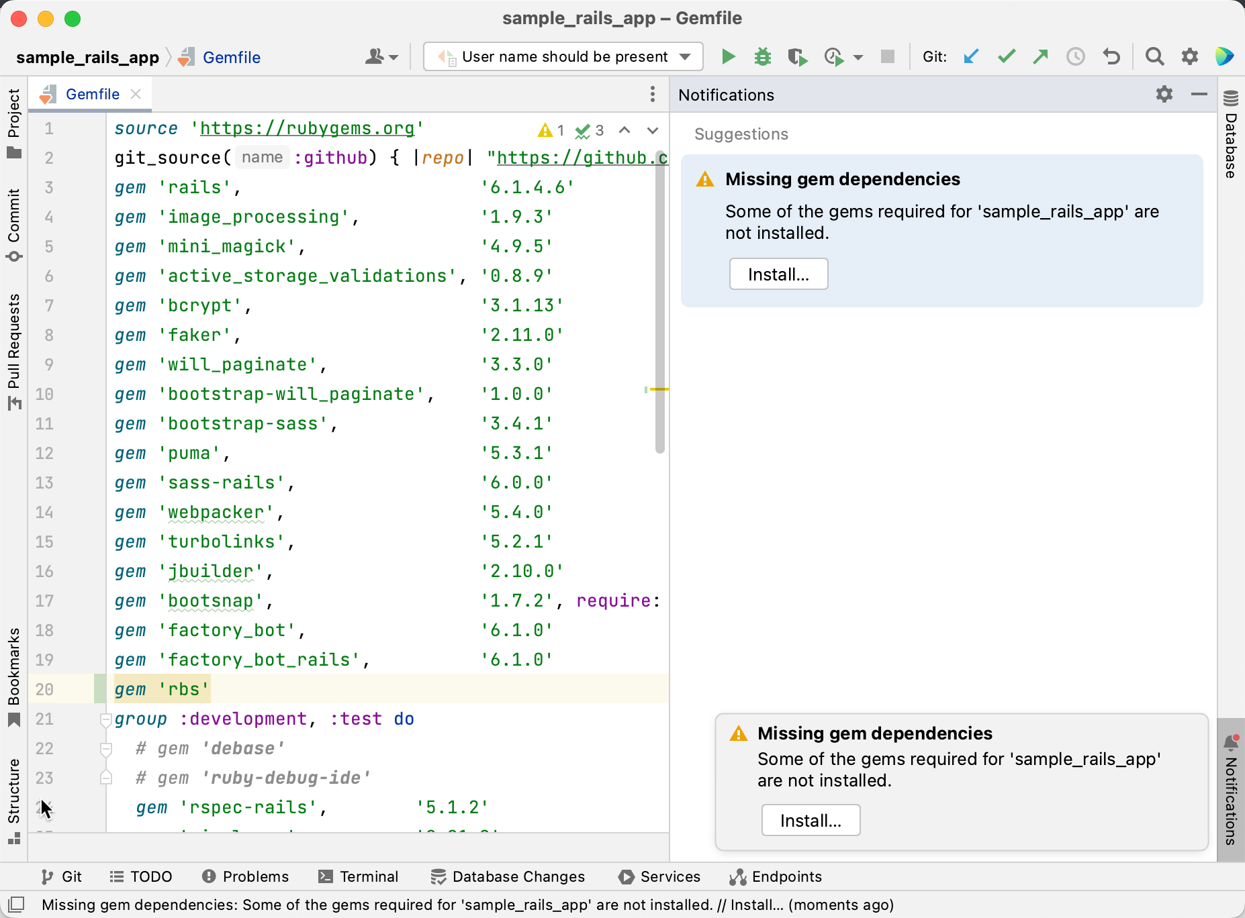
Task: Toggle tool window bars in status corner
Action: tap(16, 904)
